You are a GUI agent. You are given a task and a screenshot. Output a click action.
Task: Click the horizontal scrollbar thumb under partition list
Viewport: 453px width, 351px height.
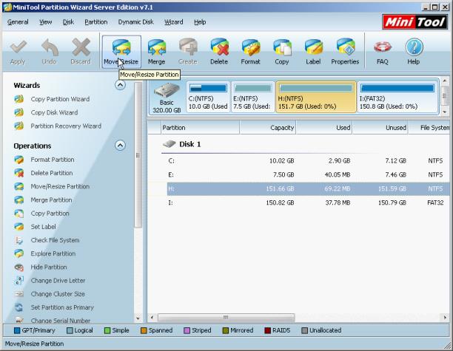226,318
